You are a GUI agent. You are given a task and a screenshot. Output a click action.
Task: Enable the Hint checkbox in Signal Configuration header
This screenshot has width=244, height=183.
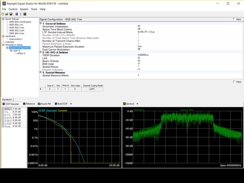tap(234, 19)
